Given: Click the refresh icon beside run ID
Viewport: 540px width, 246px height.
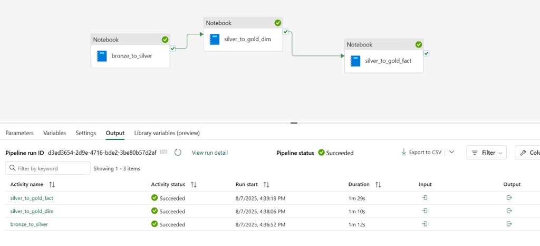Looking at the screenshot, I should click(178, 153).
